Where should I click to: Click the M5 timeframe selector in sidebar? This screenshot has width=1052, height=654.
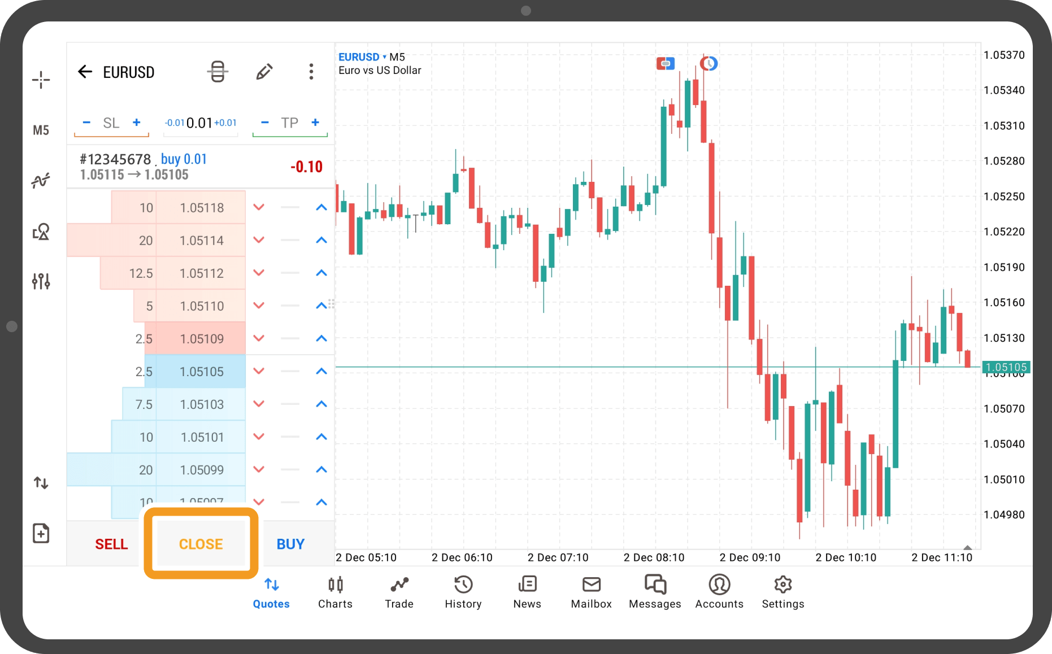click(x=41, y=130)
